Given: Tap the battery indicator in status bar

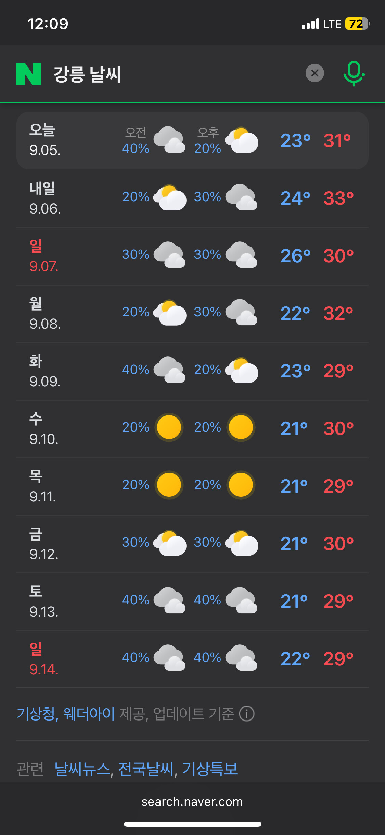Looking at the screenshot, I should point(357,24).
